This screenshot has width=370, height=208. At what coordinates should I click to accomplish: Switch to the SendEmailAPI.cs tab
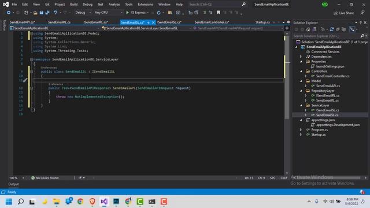click(x=23, y=22)
